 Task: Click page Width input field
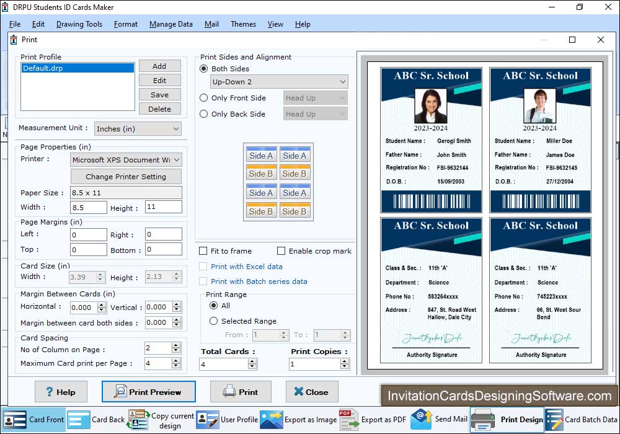pyautogui.click(x=89, y=208)
